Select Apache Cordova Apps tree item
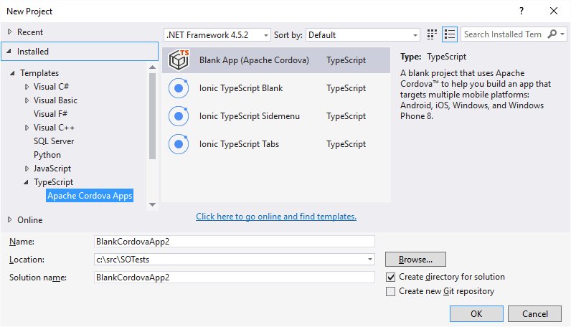The width and height of the screenshot is (571, 327). click(x=90, y=196)
